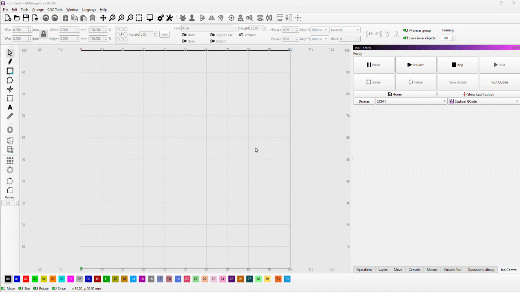Switch to the Layers tab

click(x=383, y=270)
